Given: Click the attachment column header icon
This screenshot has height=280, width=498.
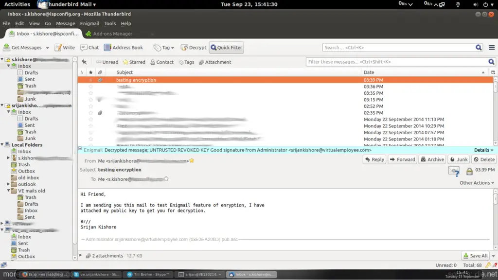Looking at the screenshot, I should [100, 72].
